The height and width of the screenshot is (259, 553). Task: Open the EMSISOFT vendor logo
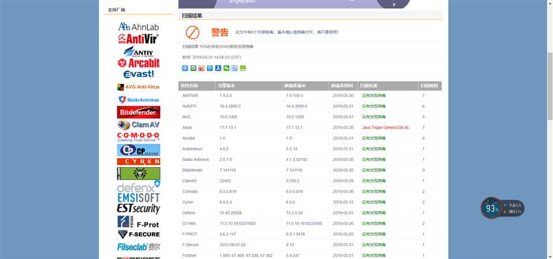[139, 198]
